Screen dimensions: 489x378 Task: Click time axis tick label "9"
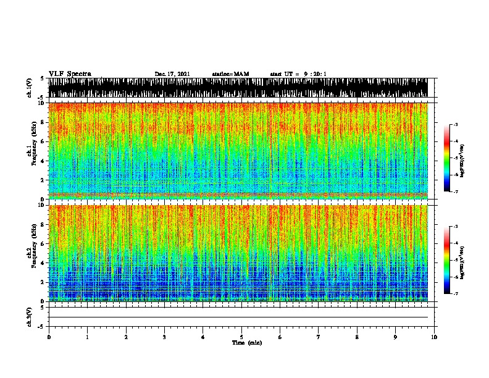(x=395, y=337)
